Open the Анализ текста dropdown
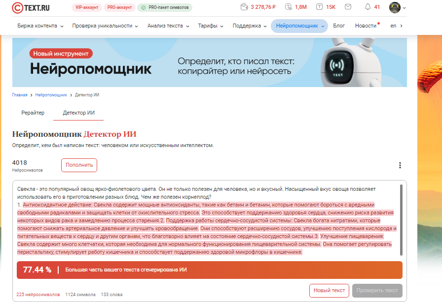 (x=168, y=26)
